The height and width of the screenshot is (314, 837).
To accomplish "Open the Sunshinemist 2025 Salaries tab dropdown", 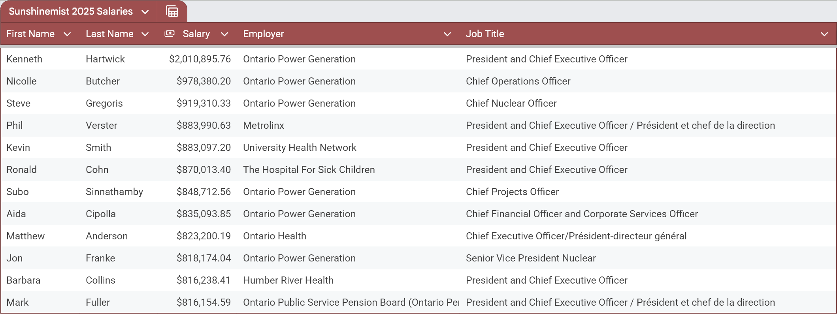I will click(x=145, y=12).
